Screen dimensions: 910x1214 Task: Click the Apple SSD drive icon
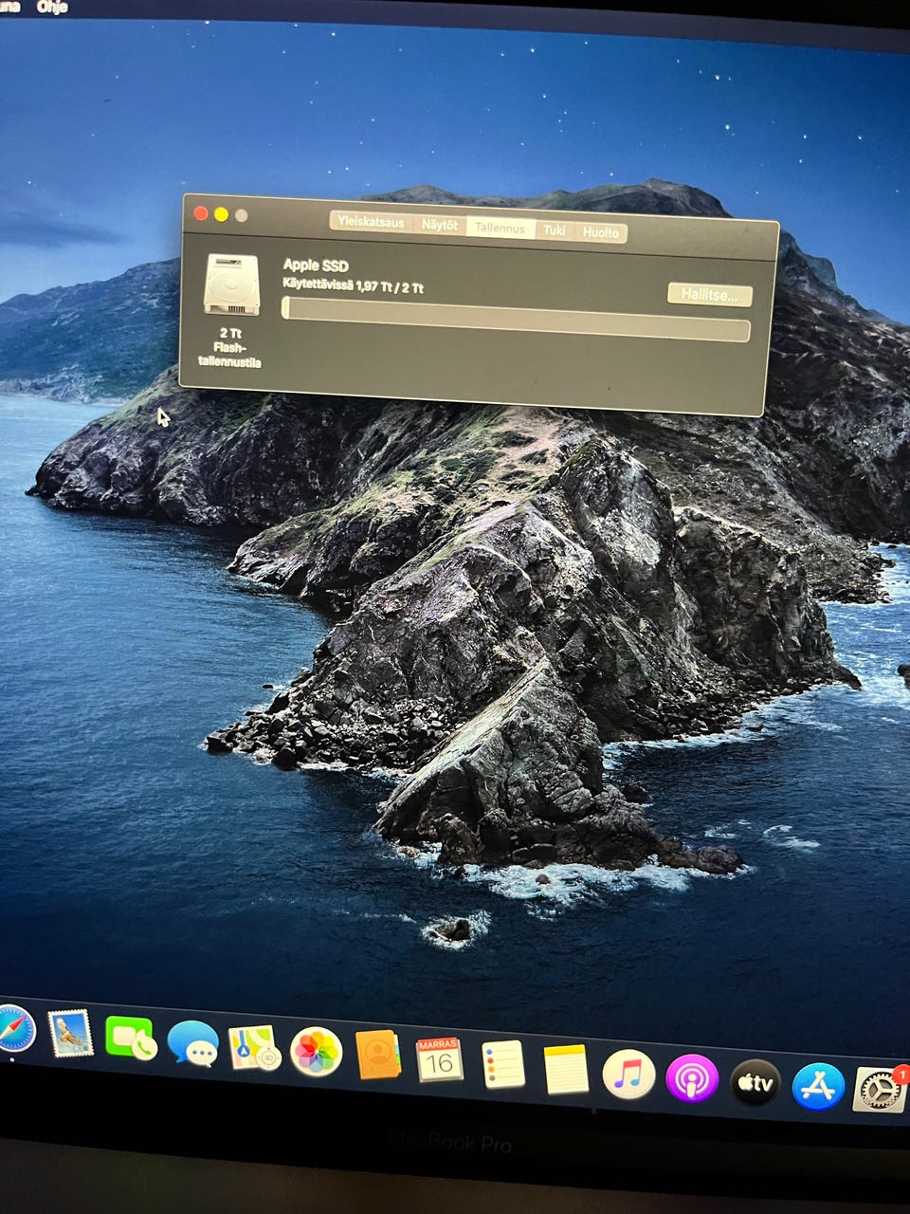point(231,285)
